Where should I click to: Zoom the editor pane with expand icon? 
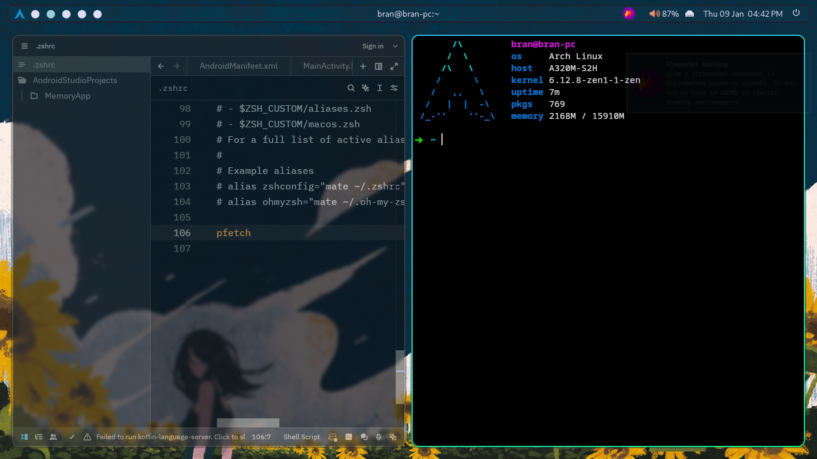point(394,66)
